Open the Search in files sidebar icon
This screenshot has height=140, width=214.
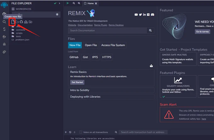[4, 22]
